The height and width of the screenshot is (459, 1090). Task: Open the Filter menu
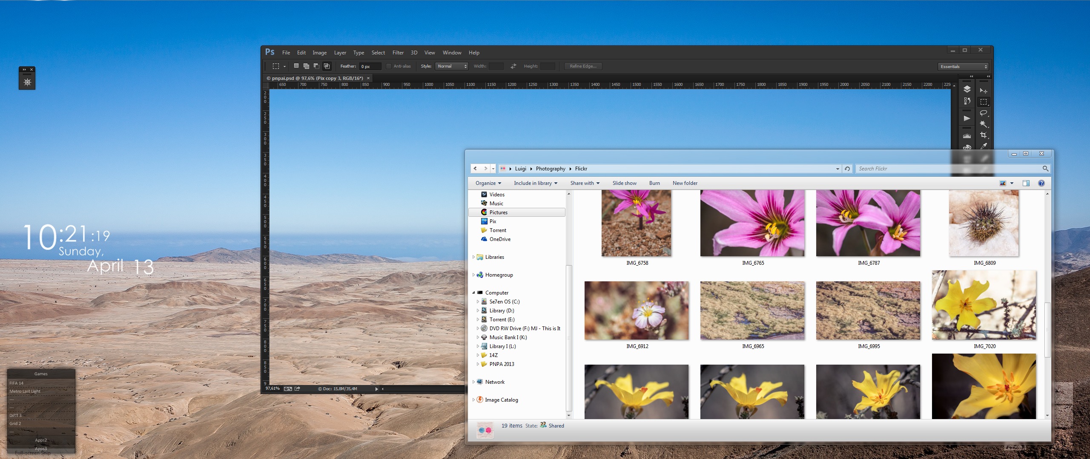[398, 53]
